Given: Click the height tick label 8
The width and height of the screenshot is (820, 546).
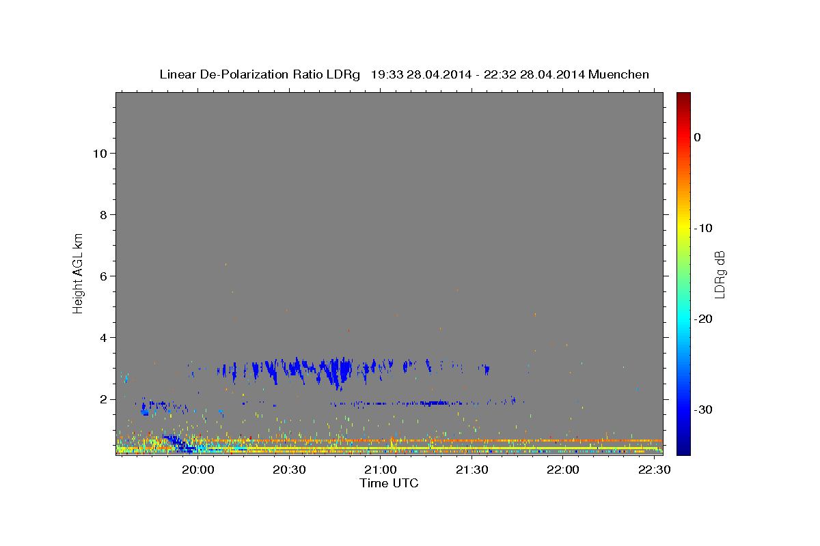Looking at the screenshot, I should click(102, 214).
